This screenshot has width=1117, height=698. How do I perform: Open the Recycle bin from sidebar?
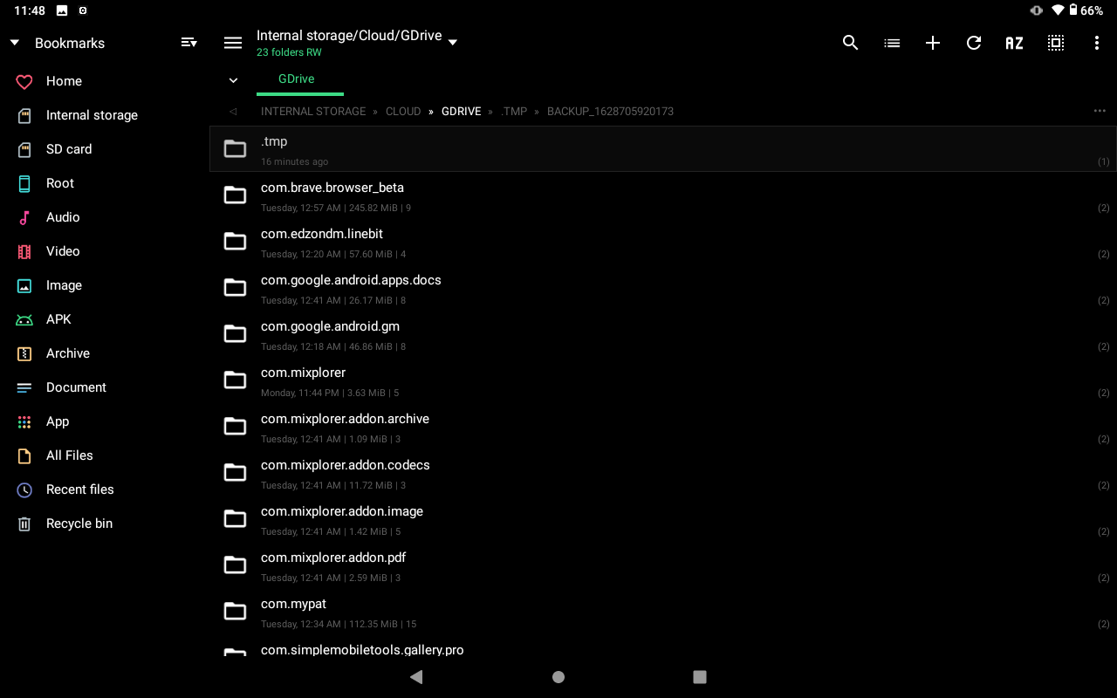[79, 523]
